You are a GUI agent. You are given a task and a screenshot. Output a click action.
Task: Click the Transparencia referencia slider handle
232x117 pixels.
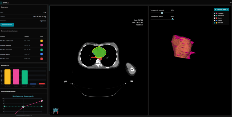coord(162,13)
